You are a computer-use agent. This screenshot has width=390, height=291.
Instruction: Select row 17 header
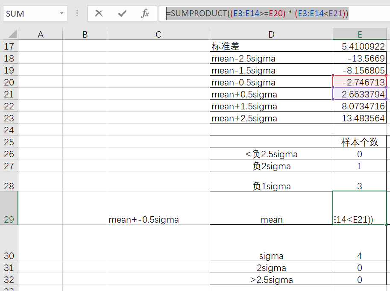click(9, 46)
